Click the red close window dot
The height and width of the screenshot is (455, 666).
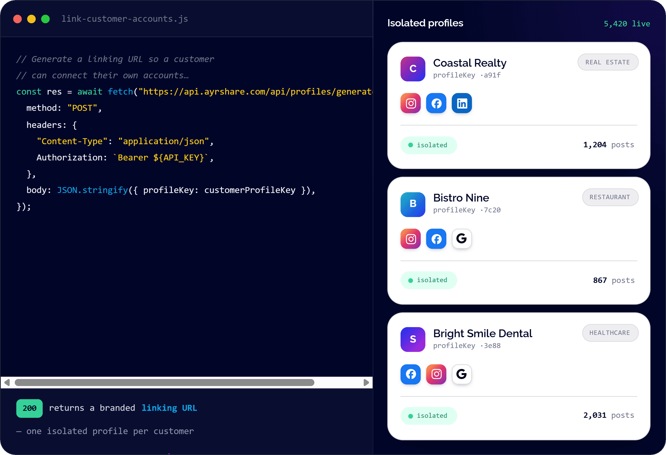(x=18, y=19)
